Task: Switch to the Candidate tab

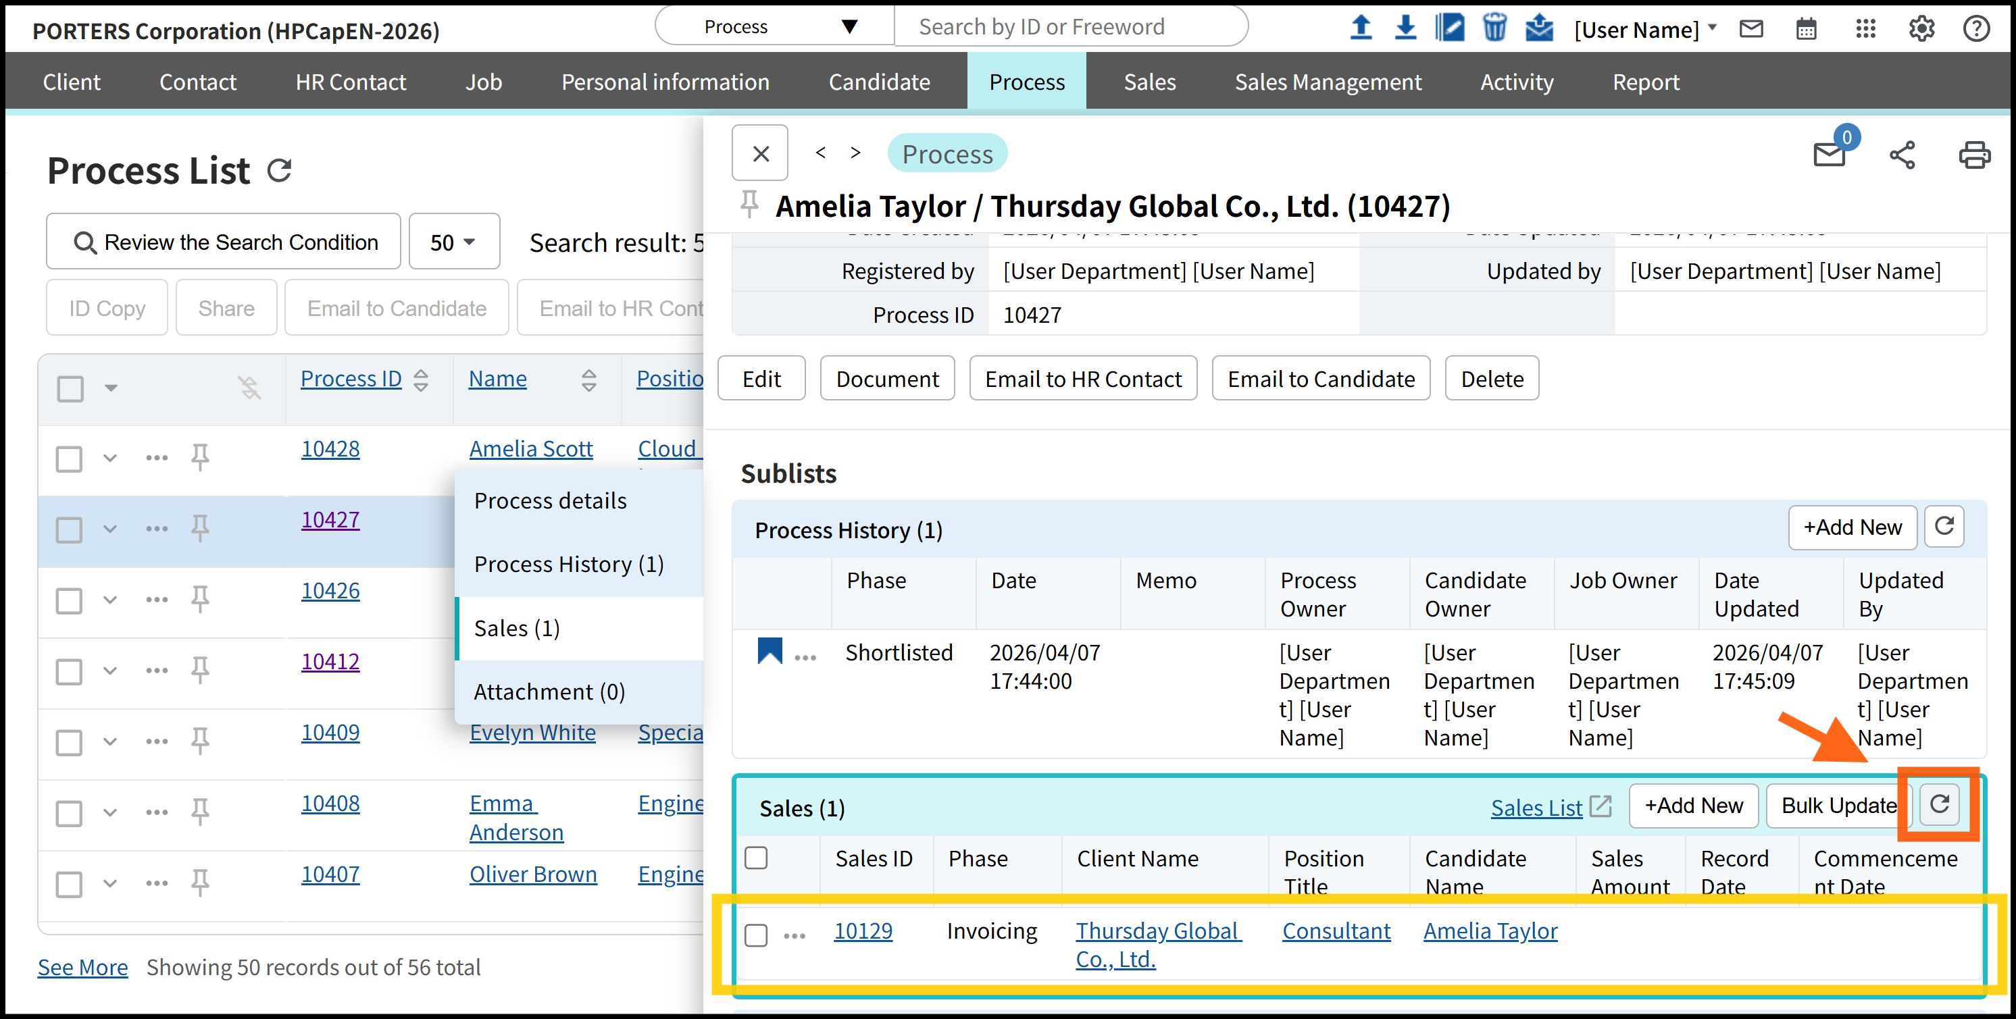Action: coord(879,82)
